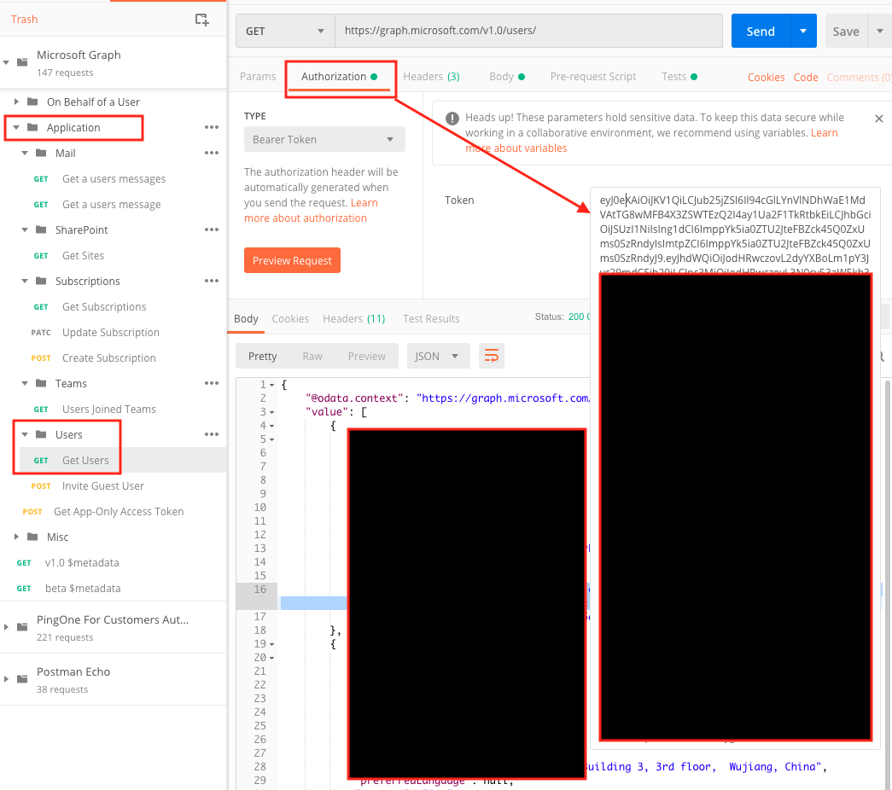
Task: Open the Pre-request Script tab
Action: click(x=592, y=76)
